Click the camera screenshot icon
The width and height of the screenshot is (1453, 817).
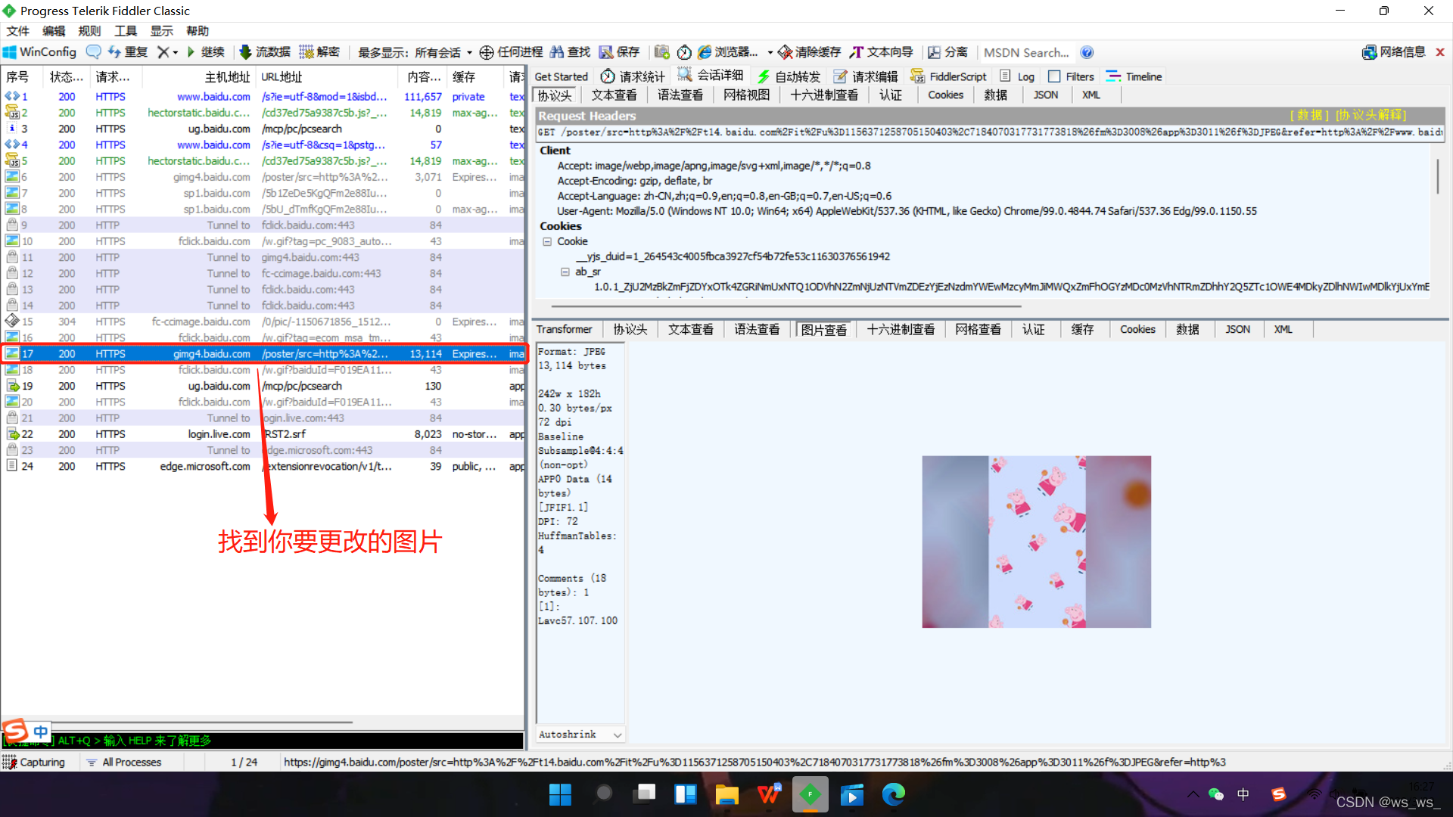click(x=662, y=52)
